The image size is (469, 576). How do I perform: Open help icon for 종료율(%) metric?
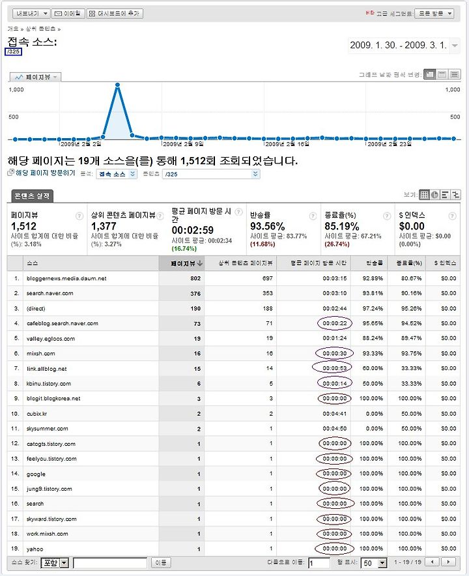tap(387, 216)
